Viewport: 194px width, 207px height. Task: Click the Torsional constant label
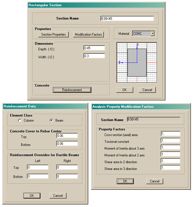click(x=117, y=142)
